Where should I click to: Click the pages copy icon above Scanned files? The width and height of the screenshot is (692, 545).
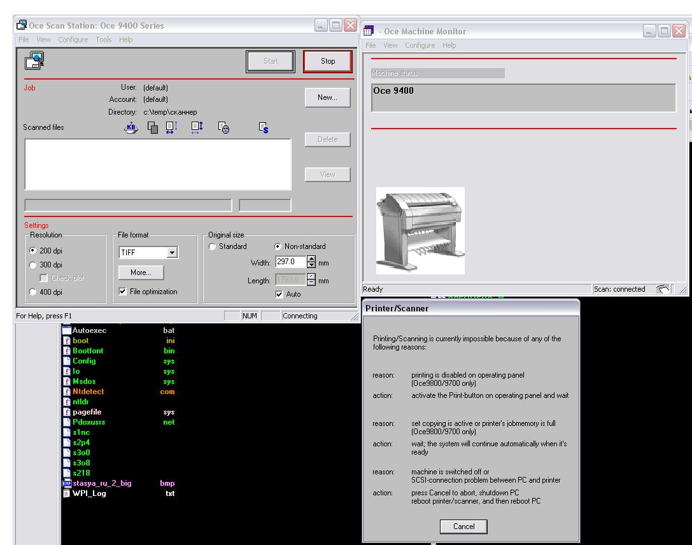point(153,128)
